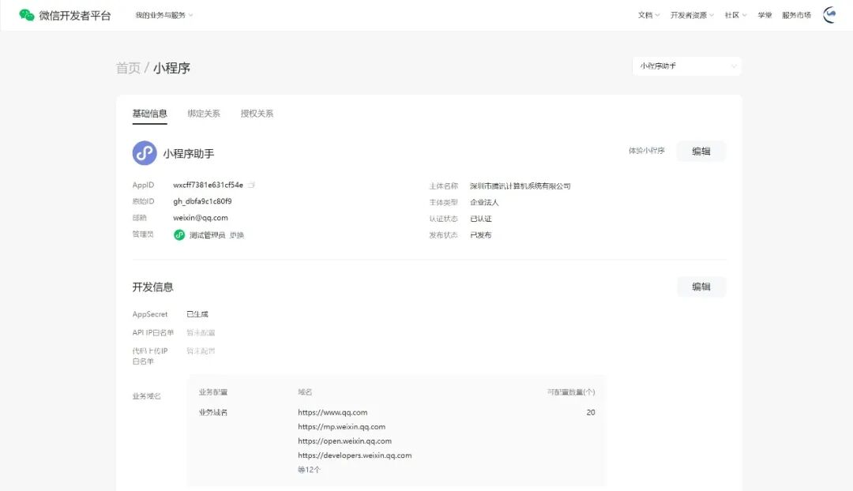This screenshot has width=853, height=491.
Task: Open the 授权关系 tab
Action: click(257, 114)
